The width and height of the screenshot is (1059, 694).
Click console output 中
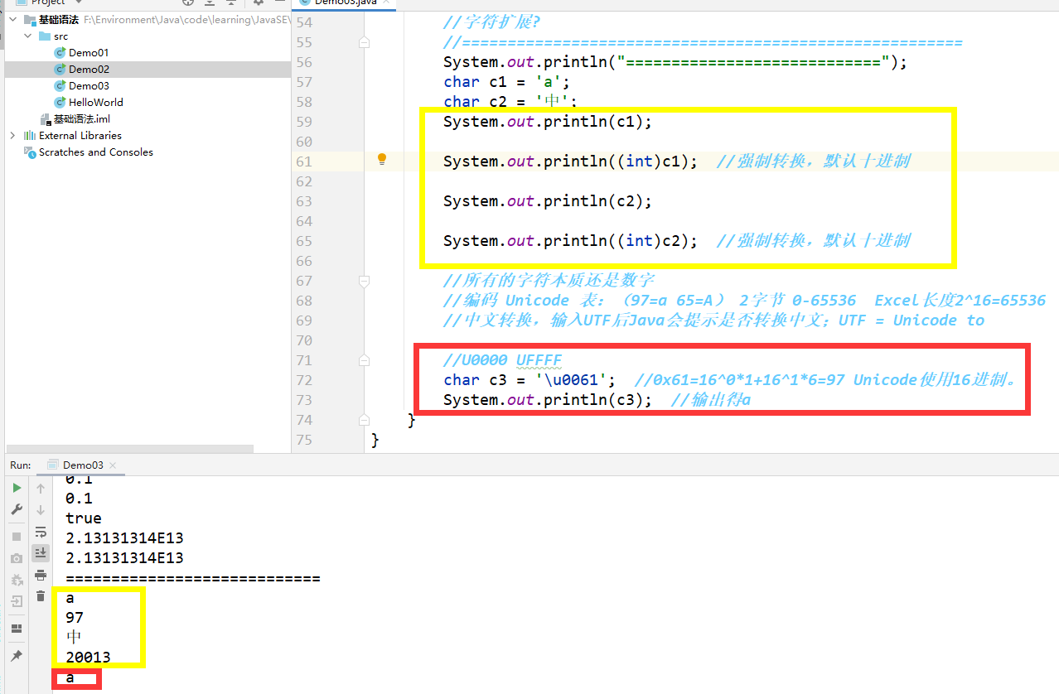[75, 638]
